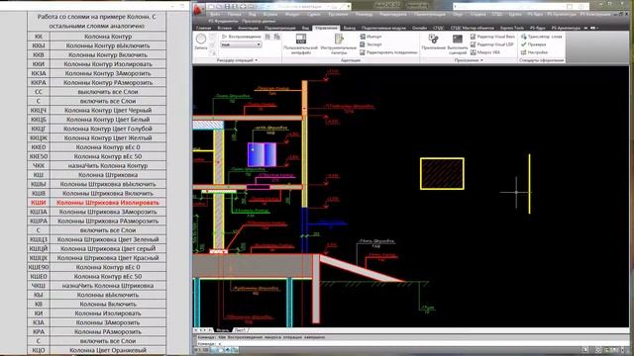
Task: Click the cell Колонна Штриховка Цвет Зеленый
Action: point(108,239)
